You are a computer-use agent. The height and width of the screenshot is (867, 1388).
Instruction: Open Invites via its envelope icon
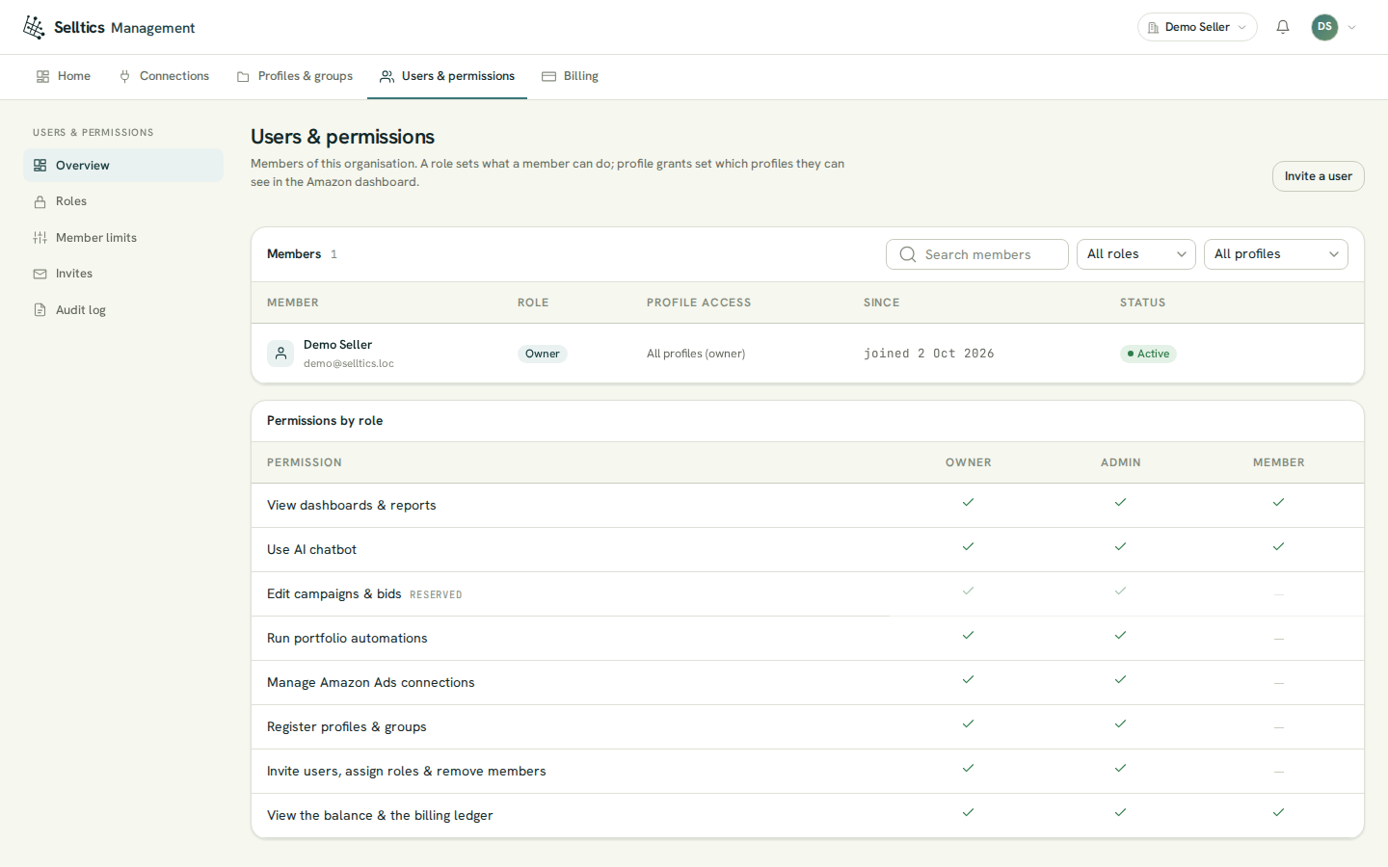pyautogui.click(x=40, y=274)
